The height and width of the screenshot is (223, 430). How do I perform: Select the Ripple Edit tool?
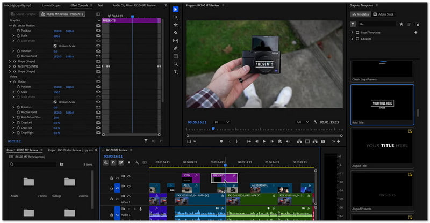176,25
